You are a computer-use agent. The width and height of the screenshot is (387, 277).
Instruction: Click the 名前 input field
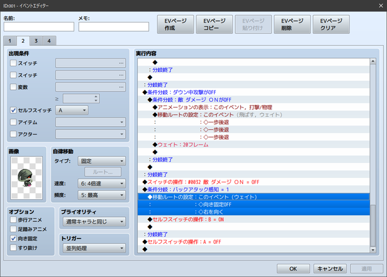point(39,27)
